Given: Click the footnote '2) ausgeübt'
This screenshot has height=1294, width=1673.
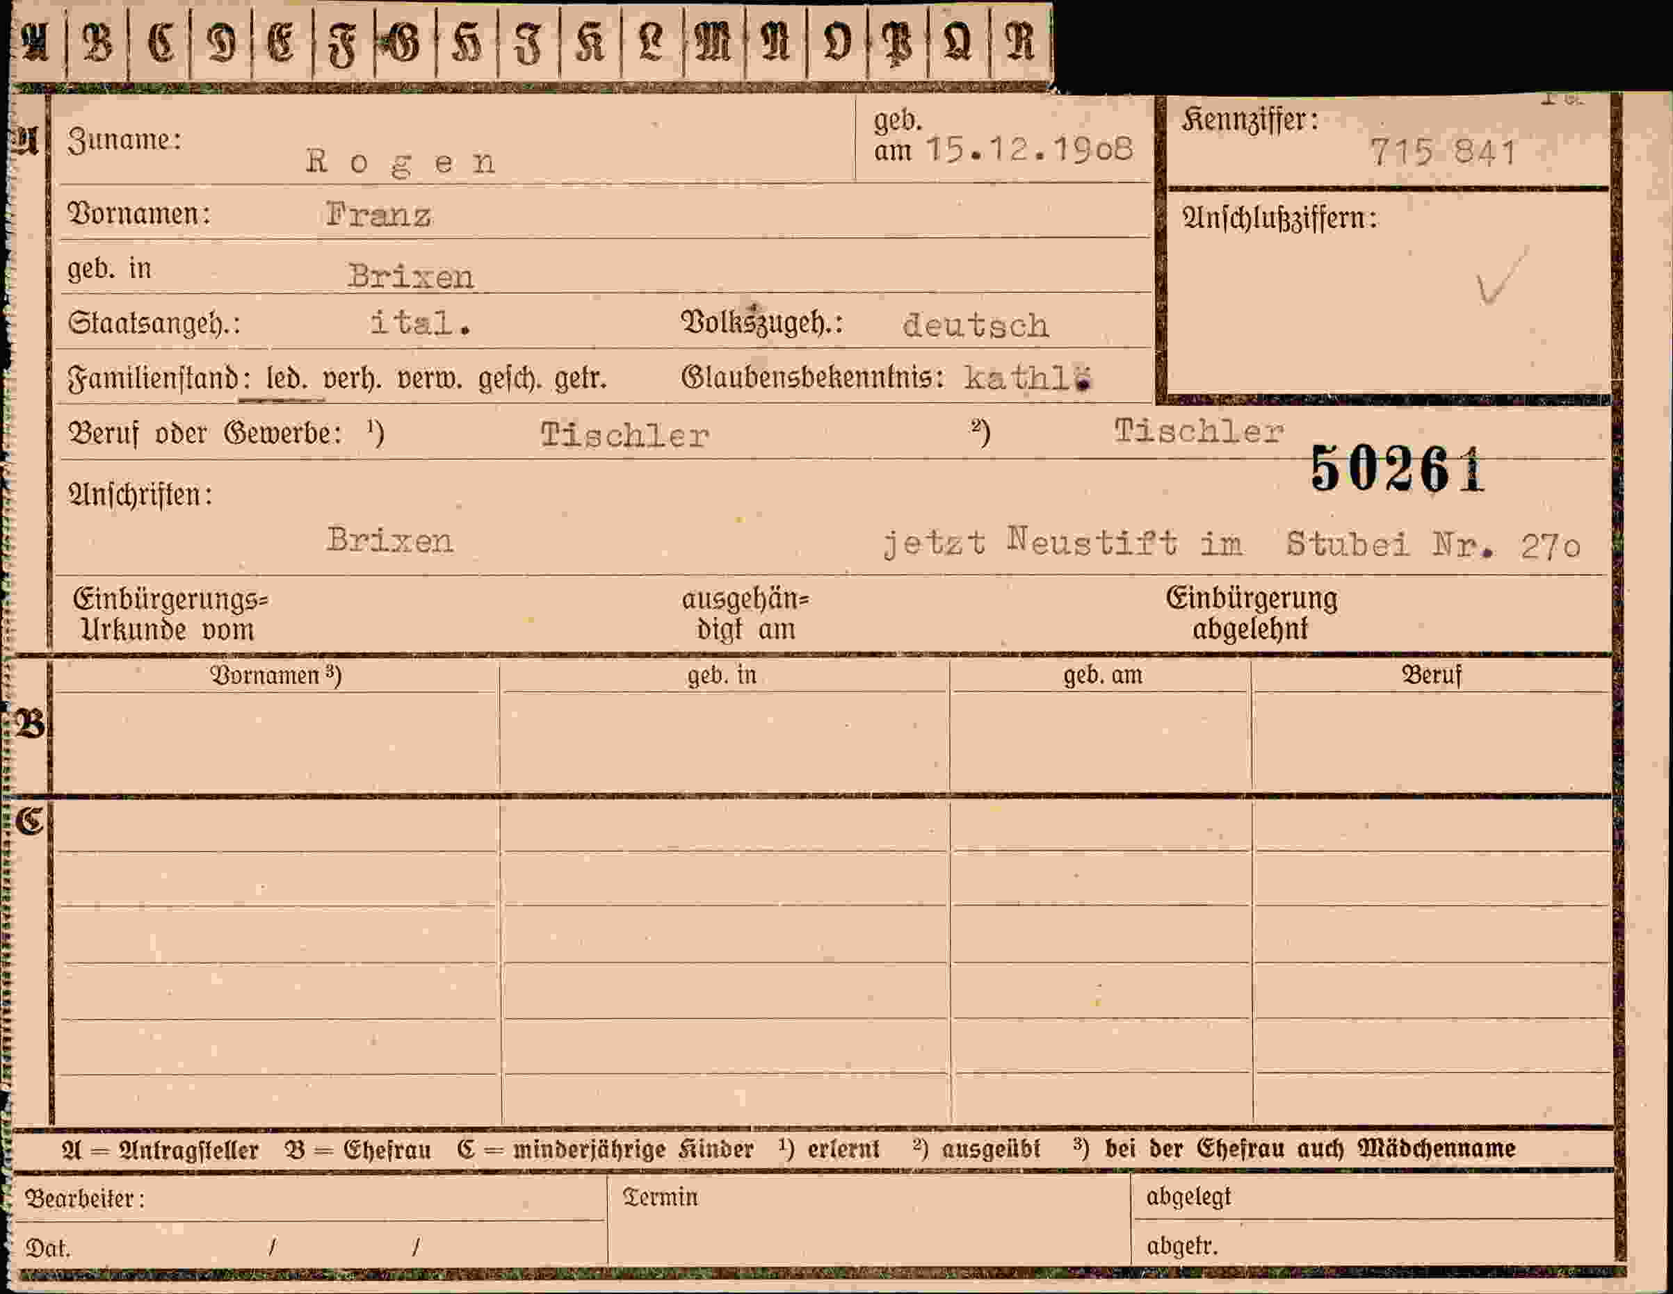Looking at the screenshot, I should pyautogui.click(x=977, y=1149).
